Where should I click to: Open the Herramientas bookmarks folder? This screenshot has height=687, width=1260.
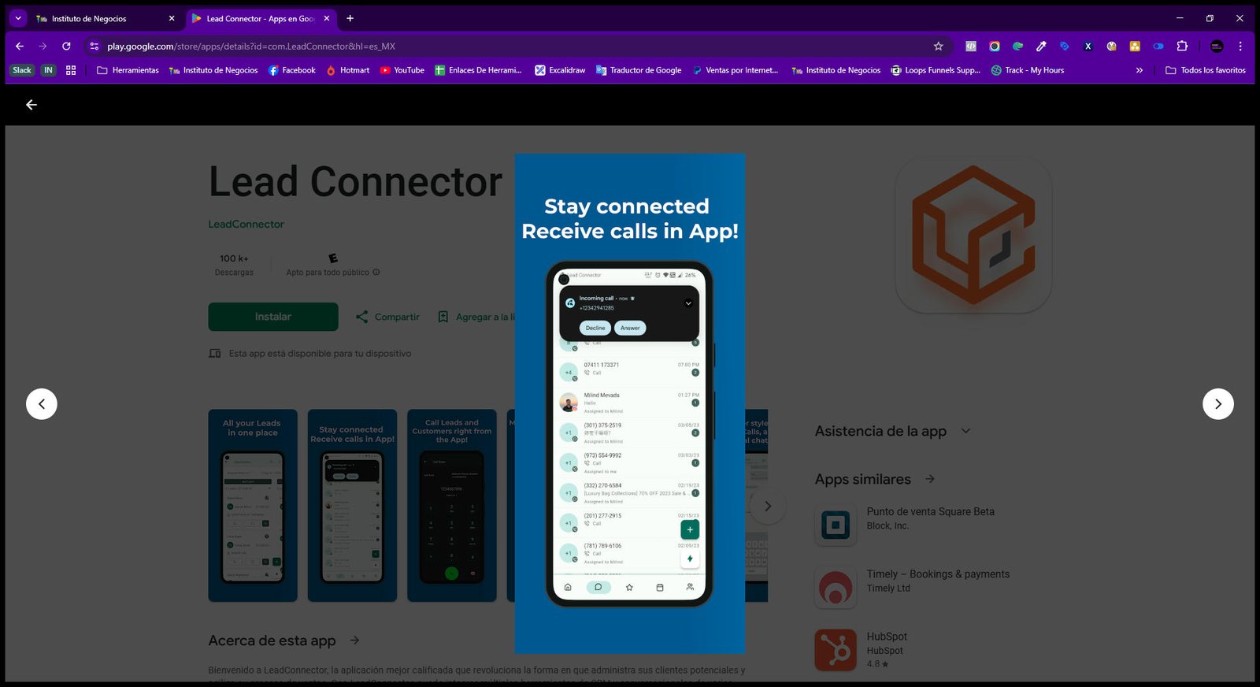pos(128,70)
